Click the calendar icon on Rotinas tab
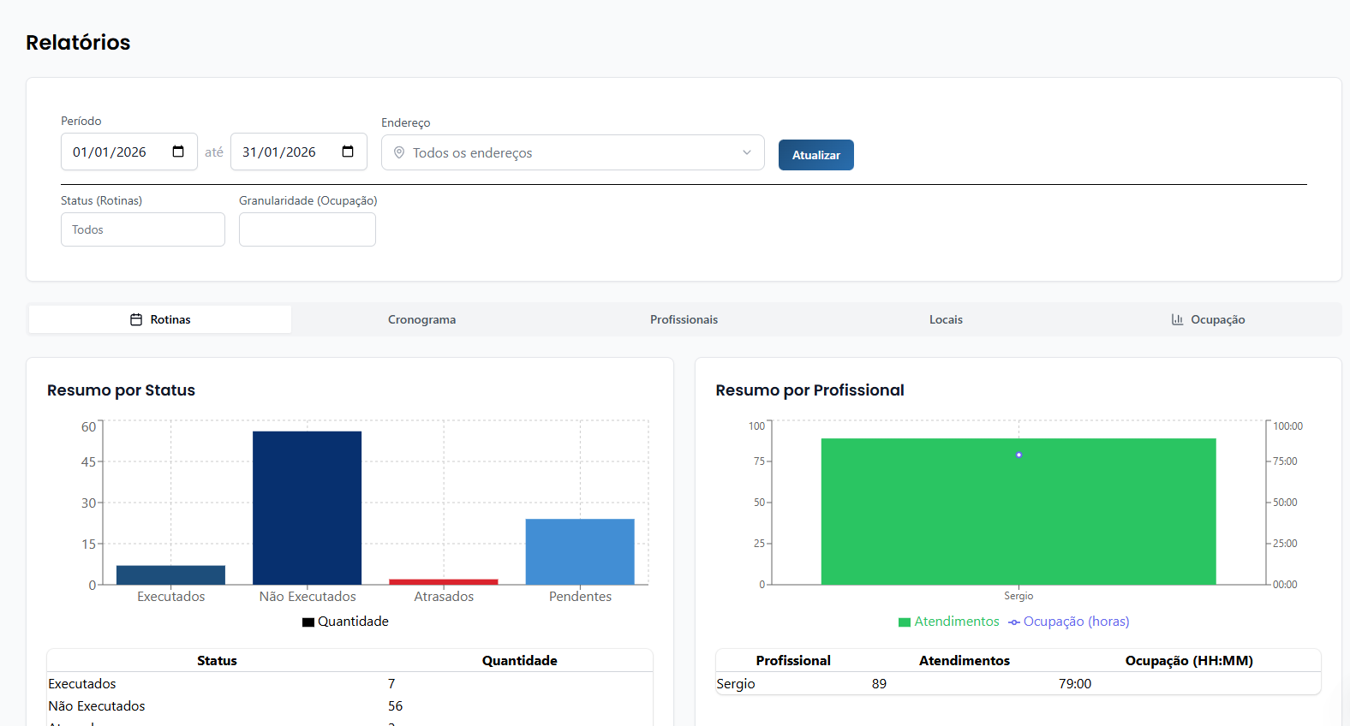This screenshot has height=726, width=1350. pyautogui.click(x=136, y=319)
